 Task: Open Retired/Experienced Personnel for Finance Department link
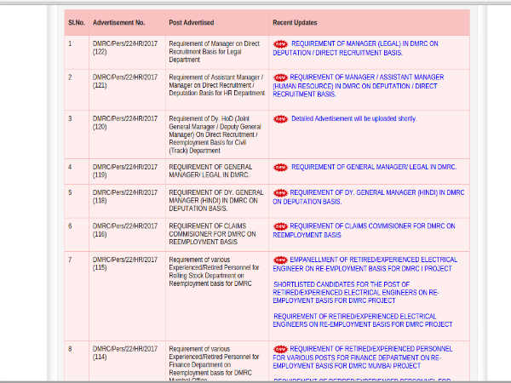point(363,357)
